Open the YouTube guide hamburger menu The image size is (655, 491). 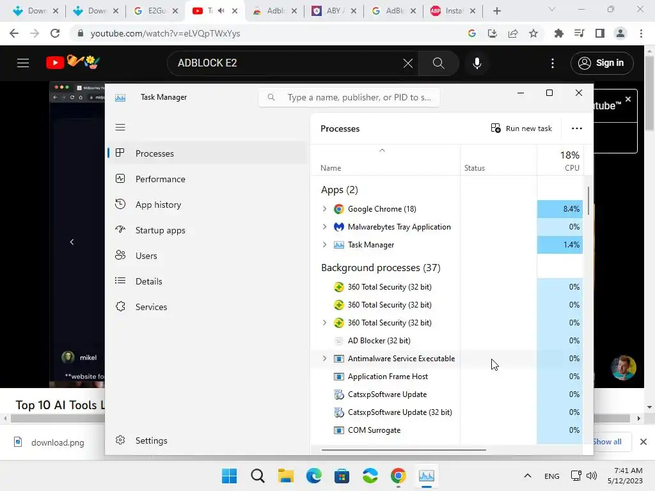click(x=23, y=63)
